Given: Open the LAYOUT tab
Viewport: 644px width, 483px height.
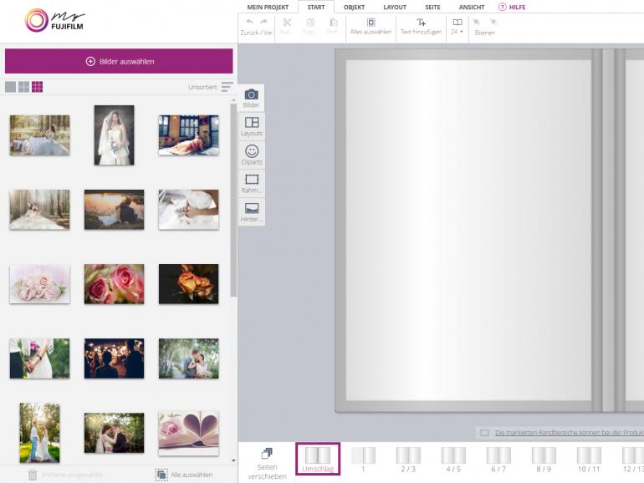Looking at the screenshot, I should coord(394,7).
